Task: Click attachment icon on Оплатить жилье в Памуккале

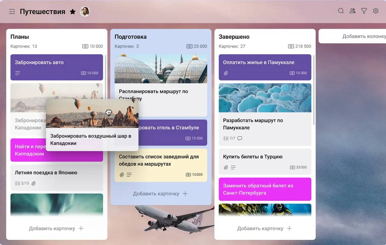Action: tap(226, 73)
